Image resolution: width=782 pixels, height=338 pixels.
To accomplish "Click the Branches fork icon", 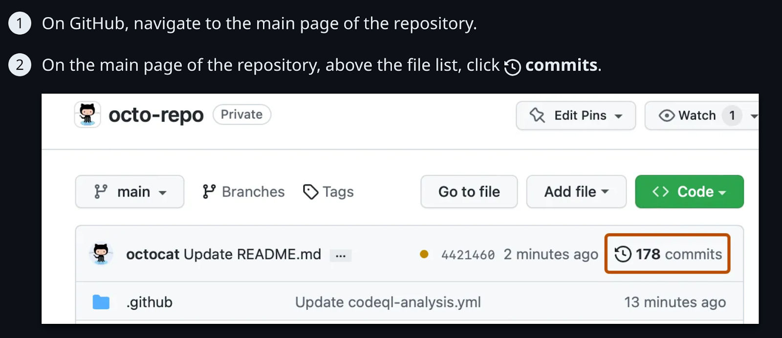I will tap(209, 192).
